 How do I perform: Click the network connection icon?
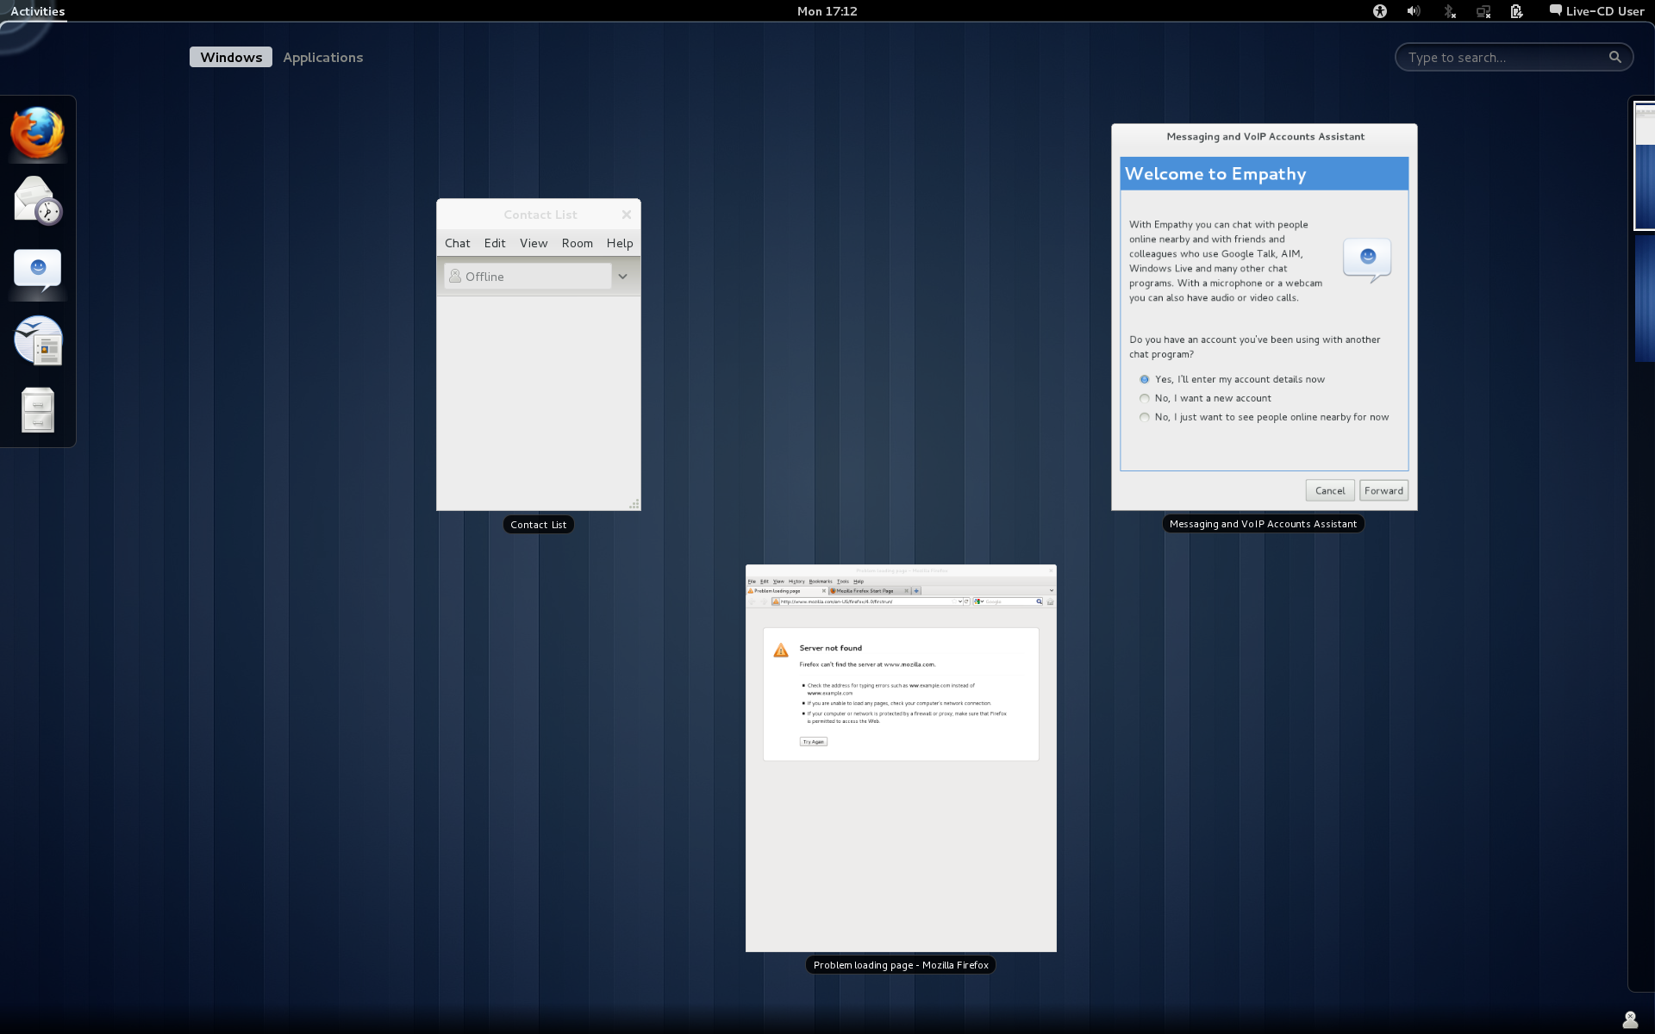1483,11
